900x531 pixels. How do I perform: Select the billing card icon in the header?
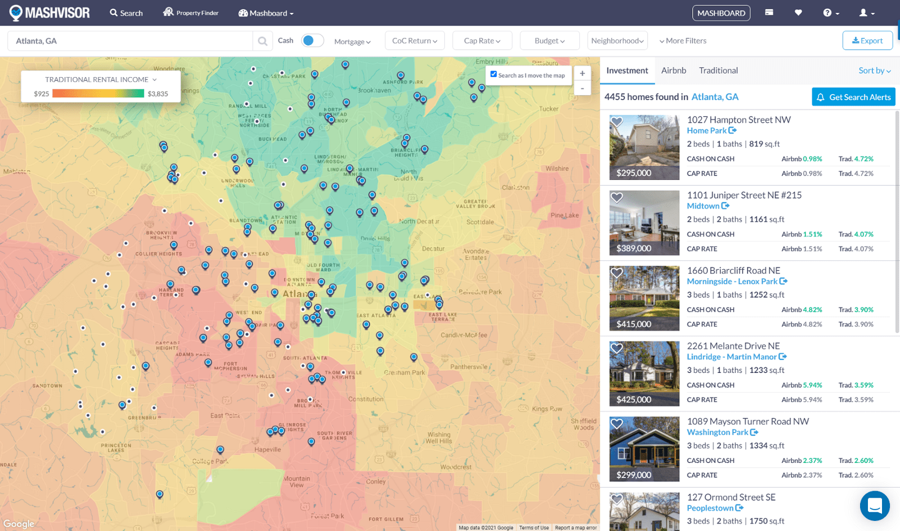click(769, 12)
